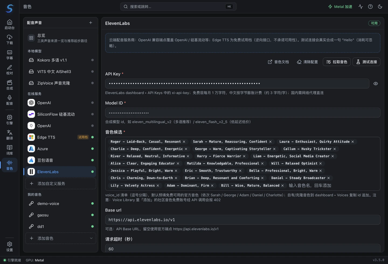Open the 总览 overview entry
This screenshot has width=388, height=264.
click(x=61, y=38)
